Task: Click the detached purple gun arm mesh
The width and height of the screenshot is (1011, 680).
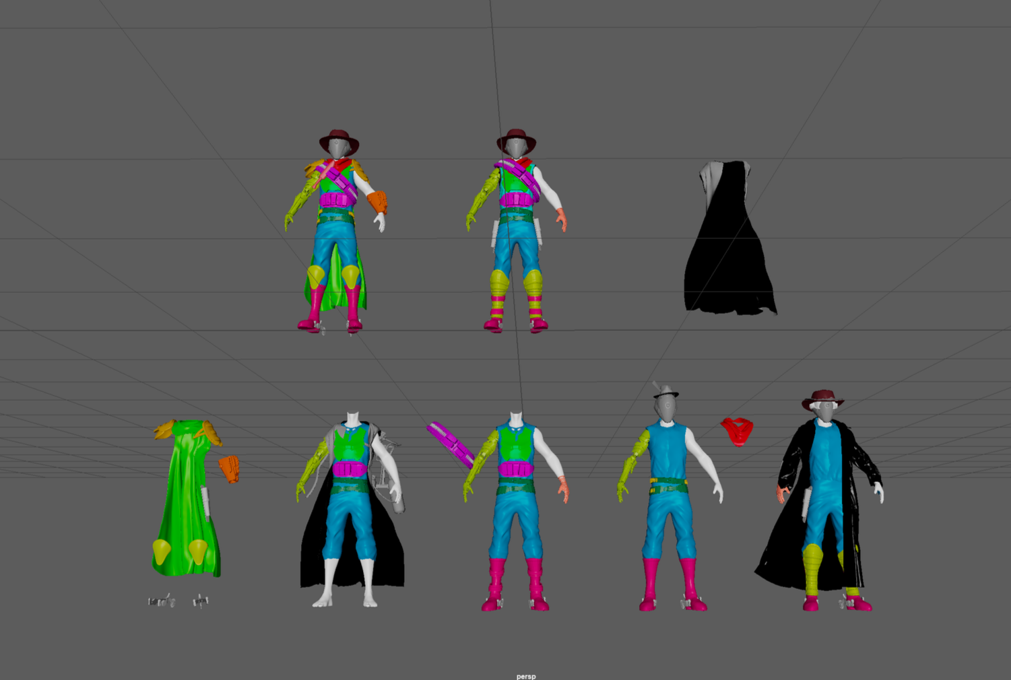Action: point(448,441)
